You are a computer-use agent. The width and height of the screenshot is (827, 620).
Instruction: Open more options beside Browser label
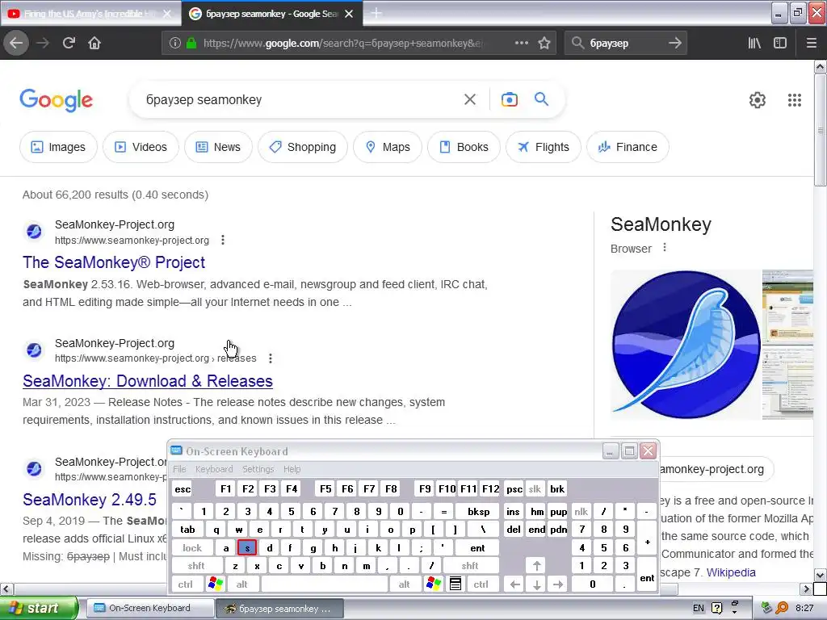(x=665, y=247)
